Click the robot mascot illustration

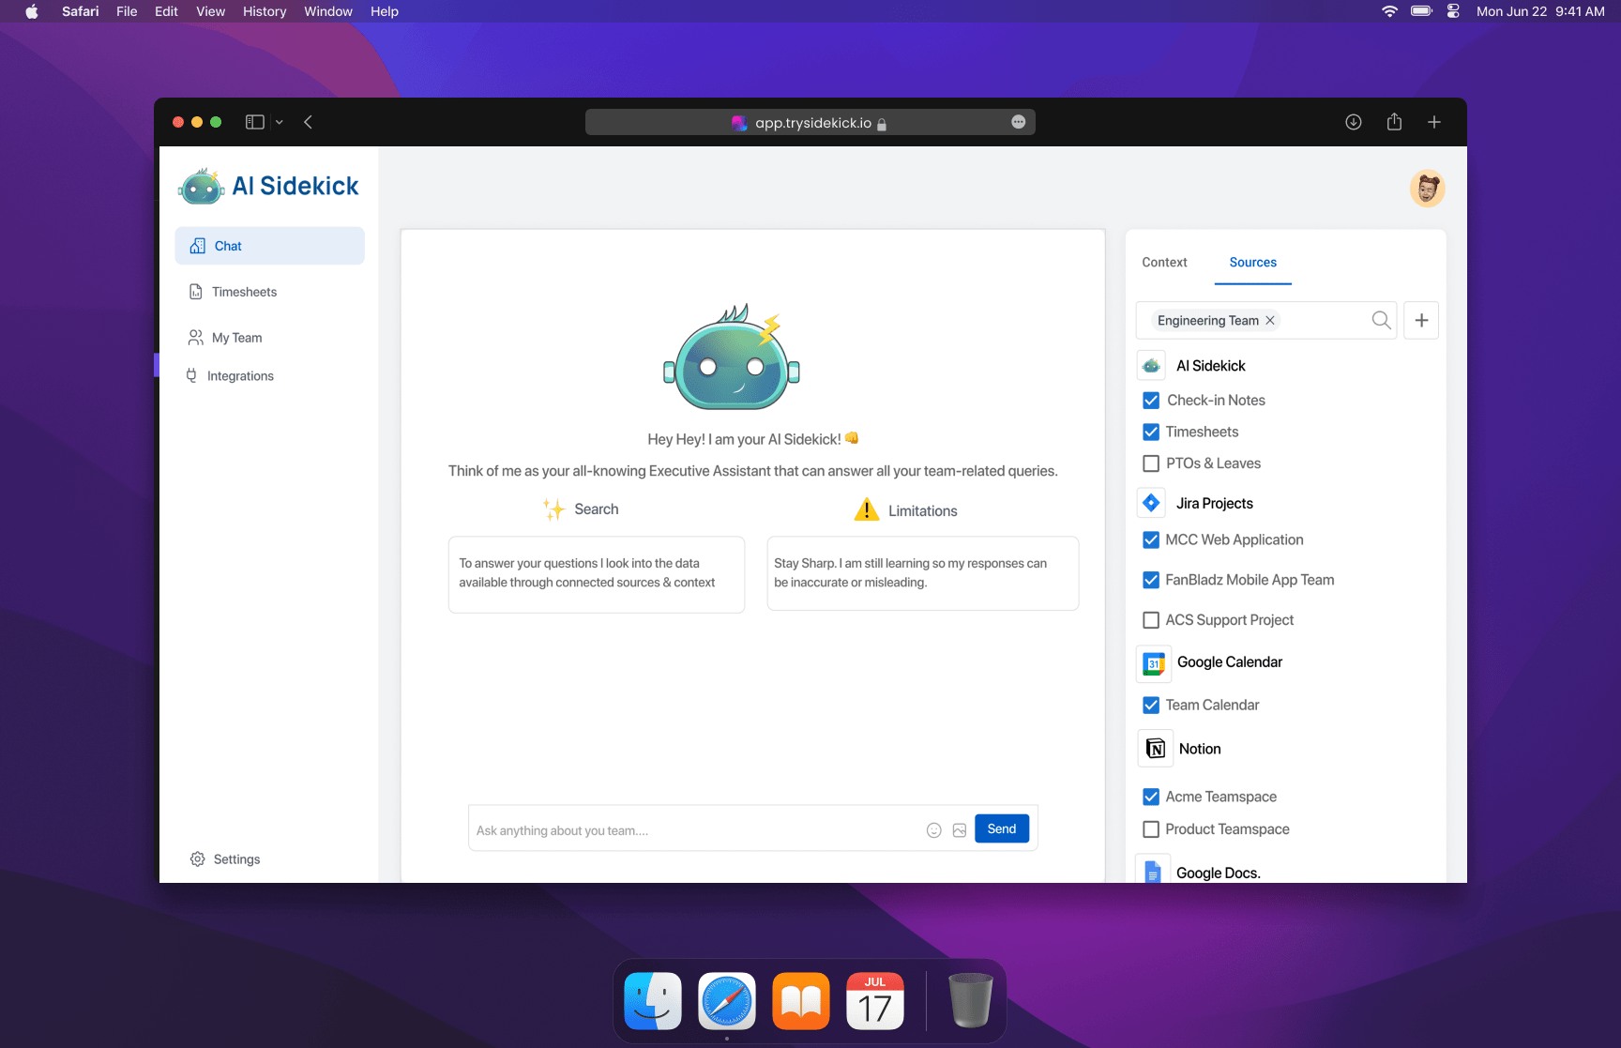pyautogui.click(x=732, y=357)
